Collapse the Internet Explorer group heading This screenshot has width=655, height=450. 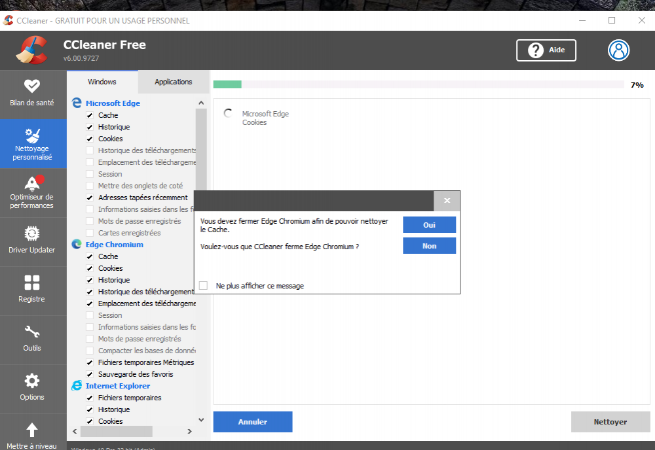pos(118,386)
